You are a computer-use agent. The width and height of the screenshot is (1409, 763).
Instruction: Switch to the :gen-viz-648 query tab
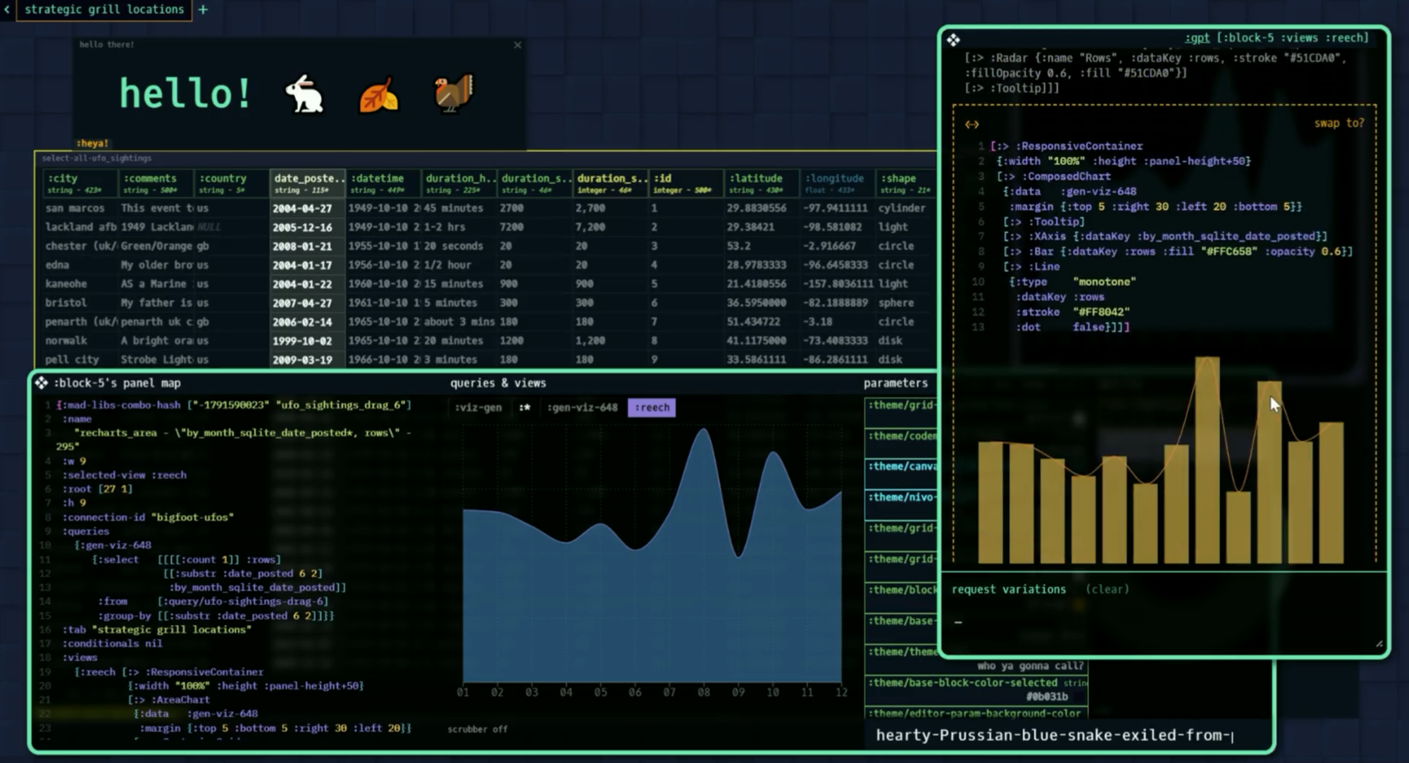(582, 407)
